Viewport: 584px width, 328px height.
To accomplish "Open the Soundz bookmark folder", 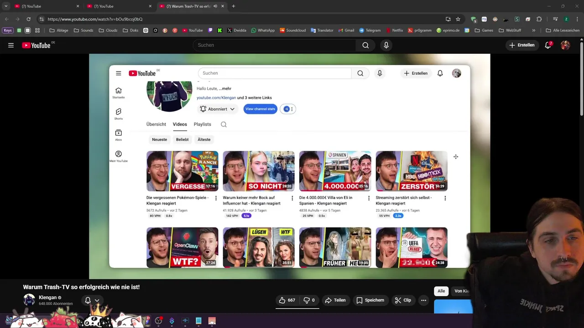I will click(x=83, y=31).
